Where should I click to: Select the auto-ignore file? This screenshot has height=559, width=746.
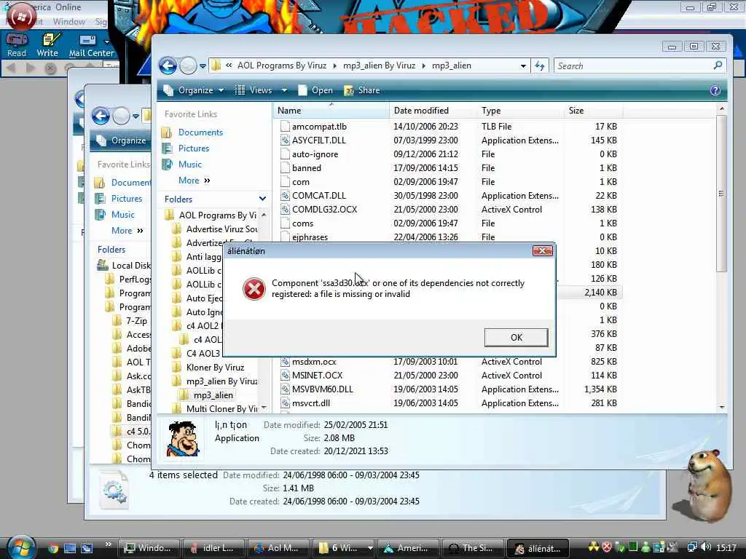(x=315, y=154)
